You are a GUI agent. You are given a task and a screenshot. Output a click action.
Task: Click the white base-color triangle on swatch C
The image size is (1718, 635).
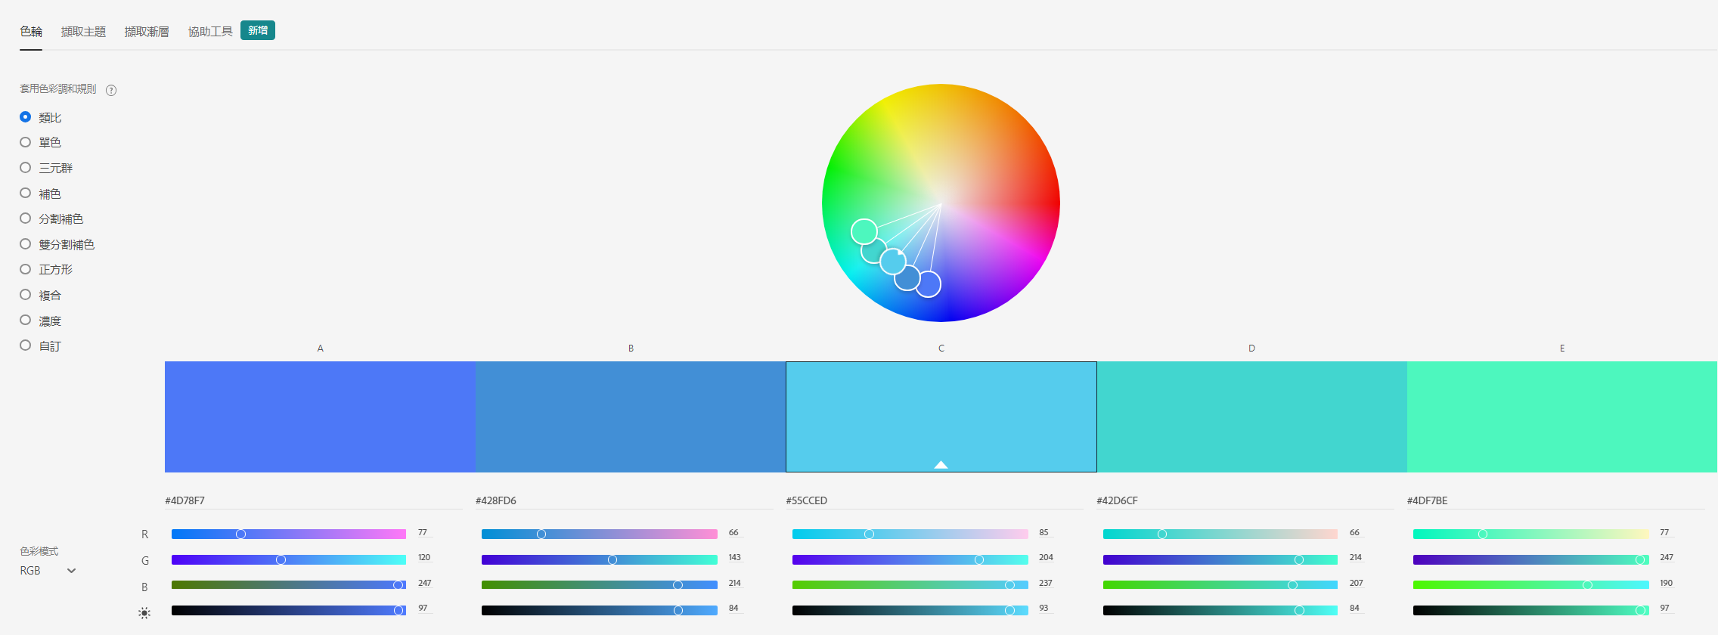pos(941,465)
